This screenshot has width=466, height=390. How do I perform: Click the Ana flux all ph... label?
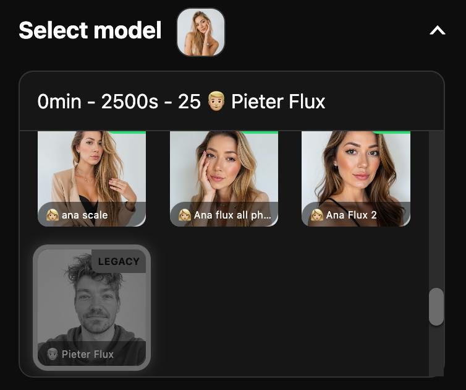tap(232, 215)
